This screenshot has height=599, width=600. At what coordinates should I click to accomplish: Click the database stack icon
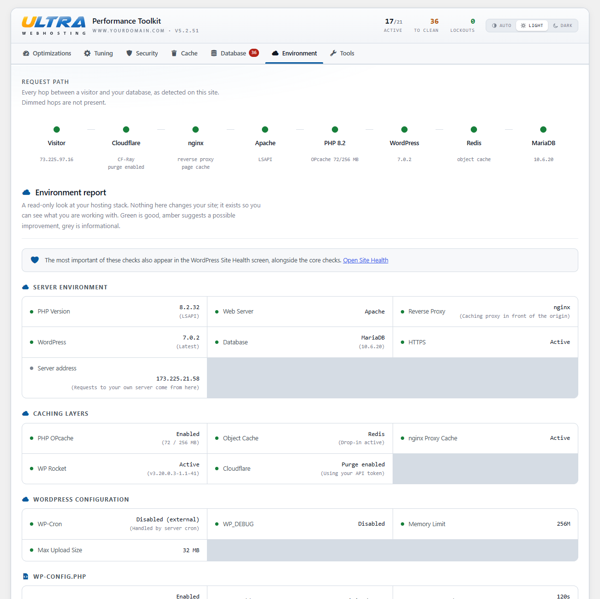(214, 54)
